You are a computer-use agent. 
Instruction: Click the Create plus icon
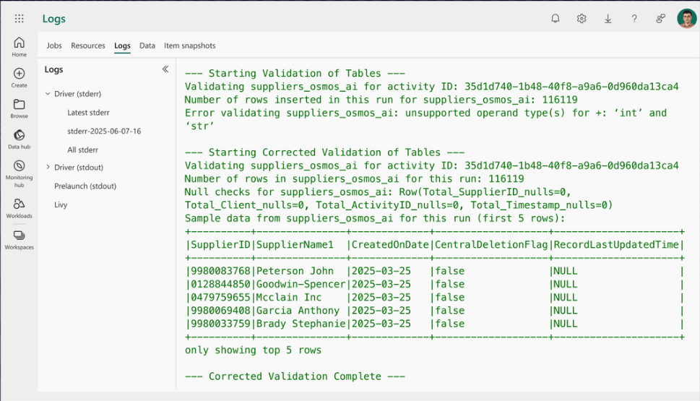pos(20,77)
